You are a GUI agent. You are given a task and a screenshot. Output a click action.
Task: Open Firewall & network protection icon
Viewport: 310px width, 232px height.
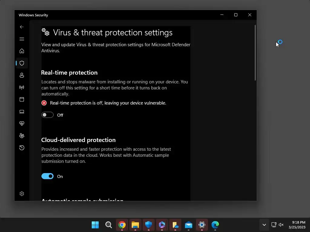coord(22,87)
